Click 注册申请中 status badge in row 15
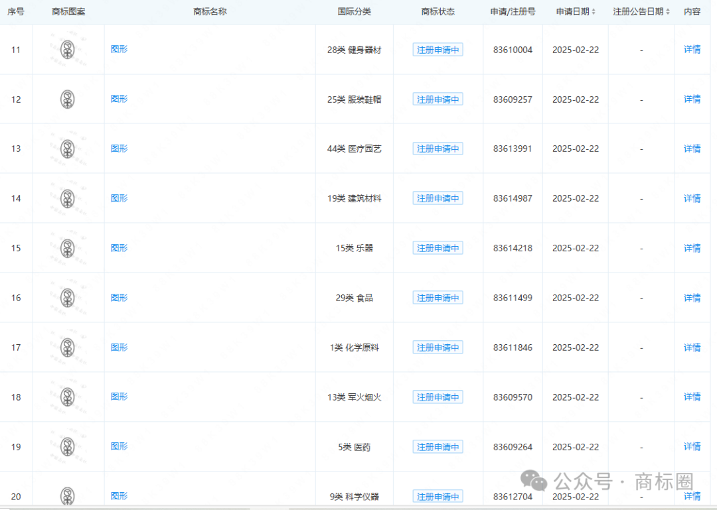 tap(438, 248)
